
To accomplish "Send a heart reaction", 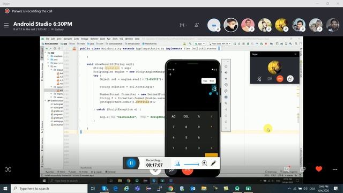I will [x=319, y=169].
